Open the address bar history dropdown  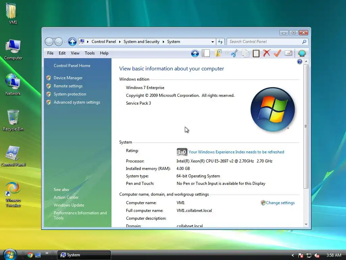pos(213,42)
